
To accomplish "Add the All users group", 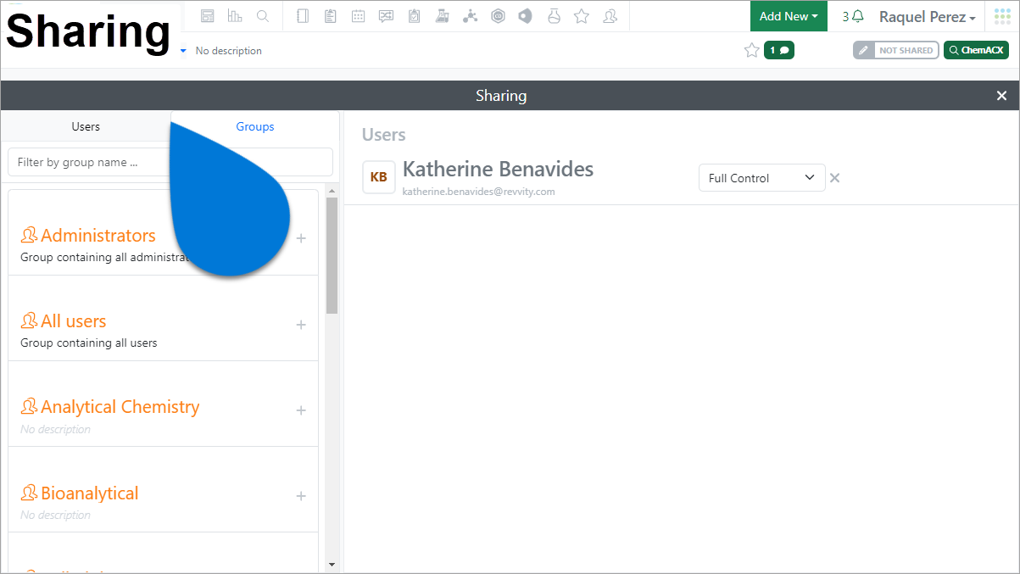I will [301, 325].
